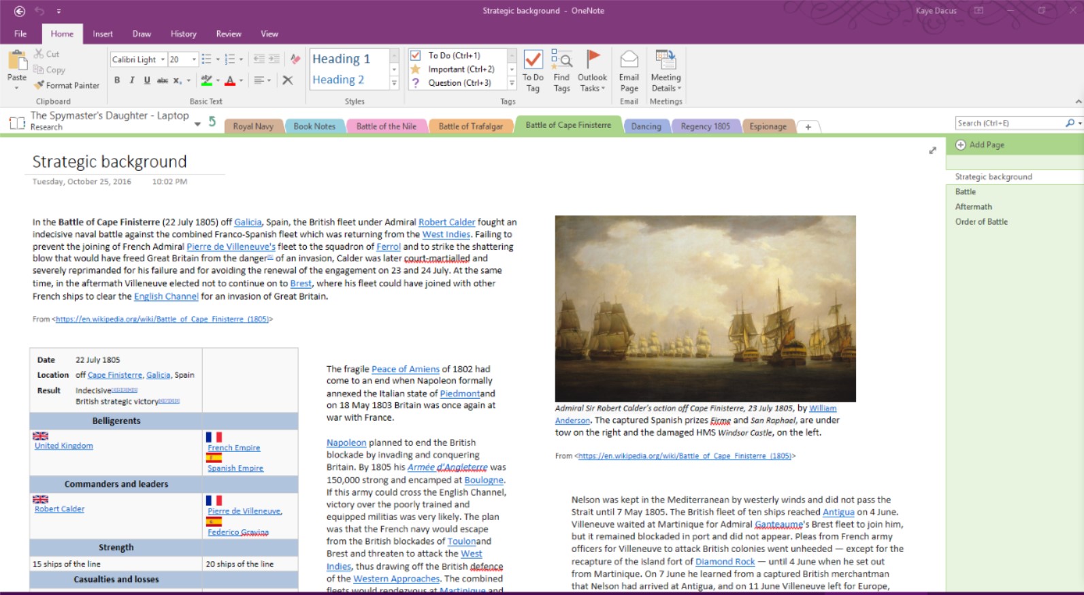Toggle italic formatting

pos(132,80)
